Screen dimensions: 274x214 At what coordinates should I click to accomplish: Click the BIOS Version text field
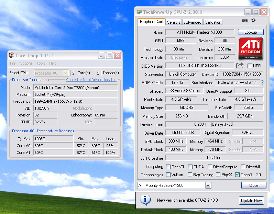point(200,66)
